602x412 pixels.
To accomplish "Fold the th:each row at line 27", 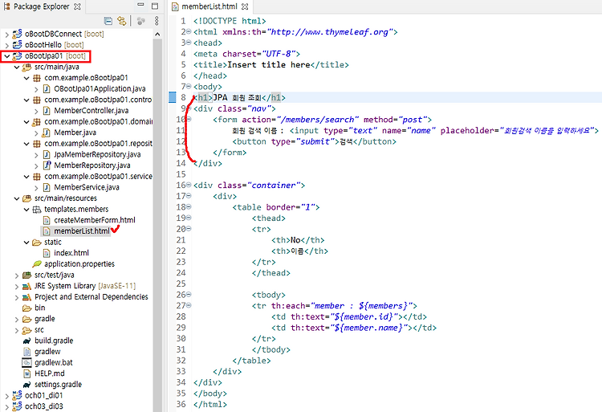I will [x=189, y=305].
